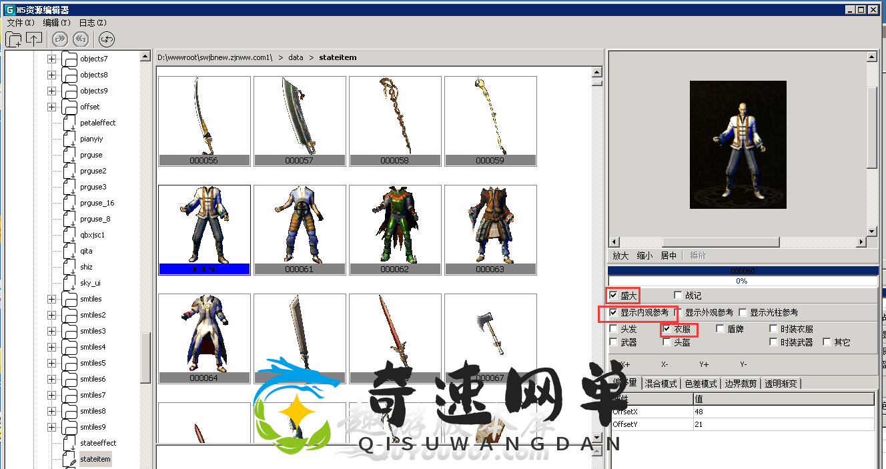Expand the smtiles3 tree node
Image resolution: width=886 pixels, height=469 pixels.
tap(51, 331)
